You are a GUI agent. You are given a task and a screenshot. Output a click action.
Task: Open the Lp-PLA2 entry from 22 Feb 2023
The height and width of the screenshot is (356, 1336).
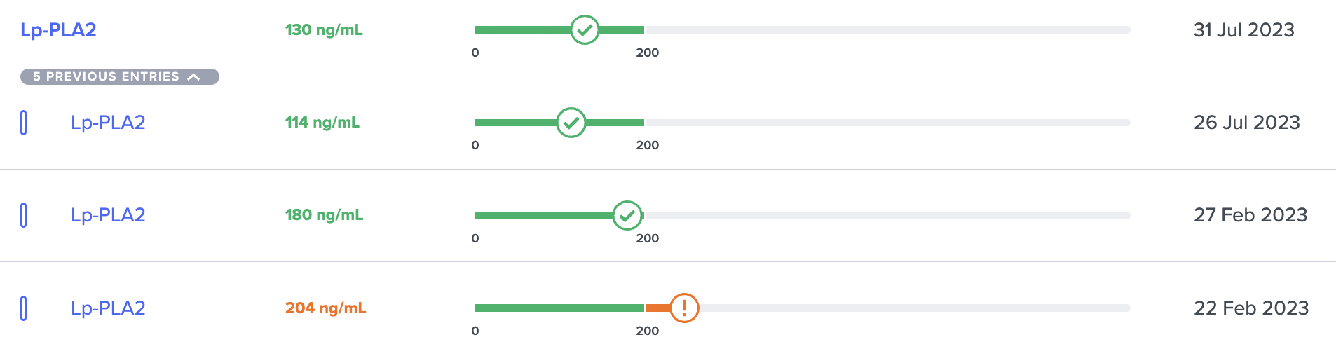[x=108, y=308]
